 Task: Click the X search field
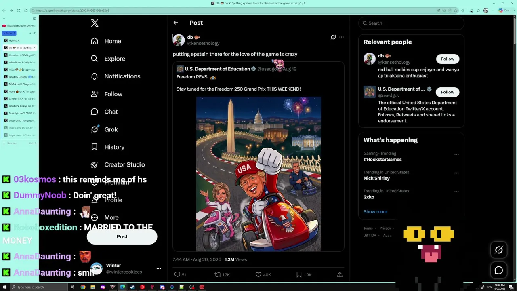click(411, 23)
